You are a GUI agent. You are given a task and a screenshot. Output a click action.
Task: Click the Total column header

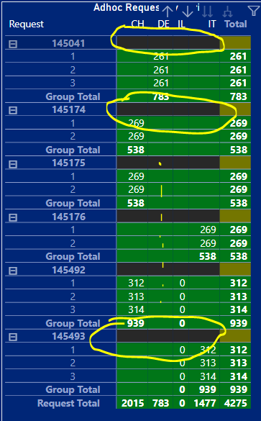pyautogui.click(x=236, y=24)
